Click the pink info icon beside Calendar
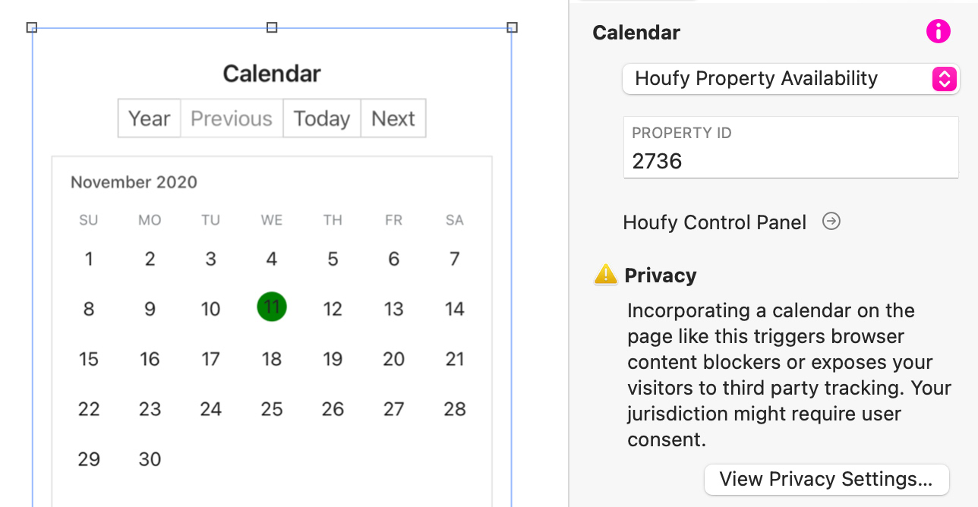 (x=939, y=32)
